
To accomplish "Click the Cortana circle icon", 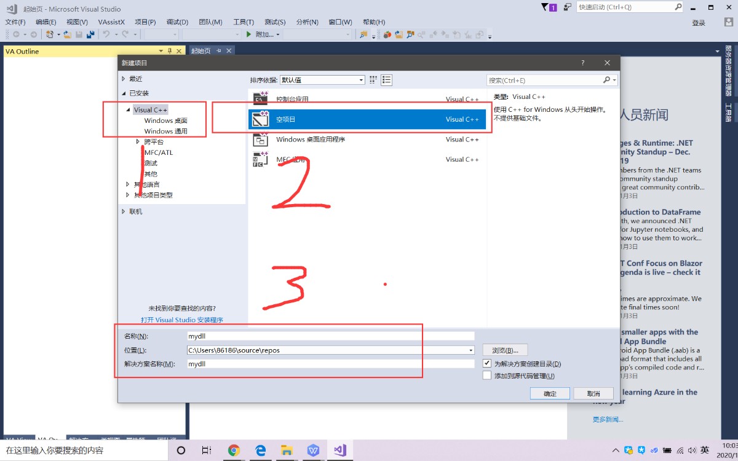I will (x=181, y=450).
